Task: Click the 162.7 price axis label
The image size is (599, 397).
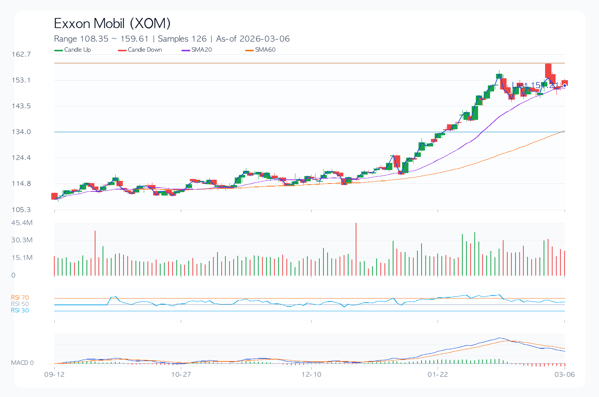Action: pos(21,54)
